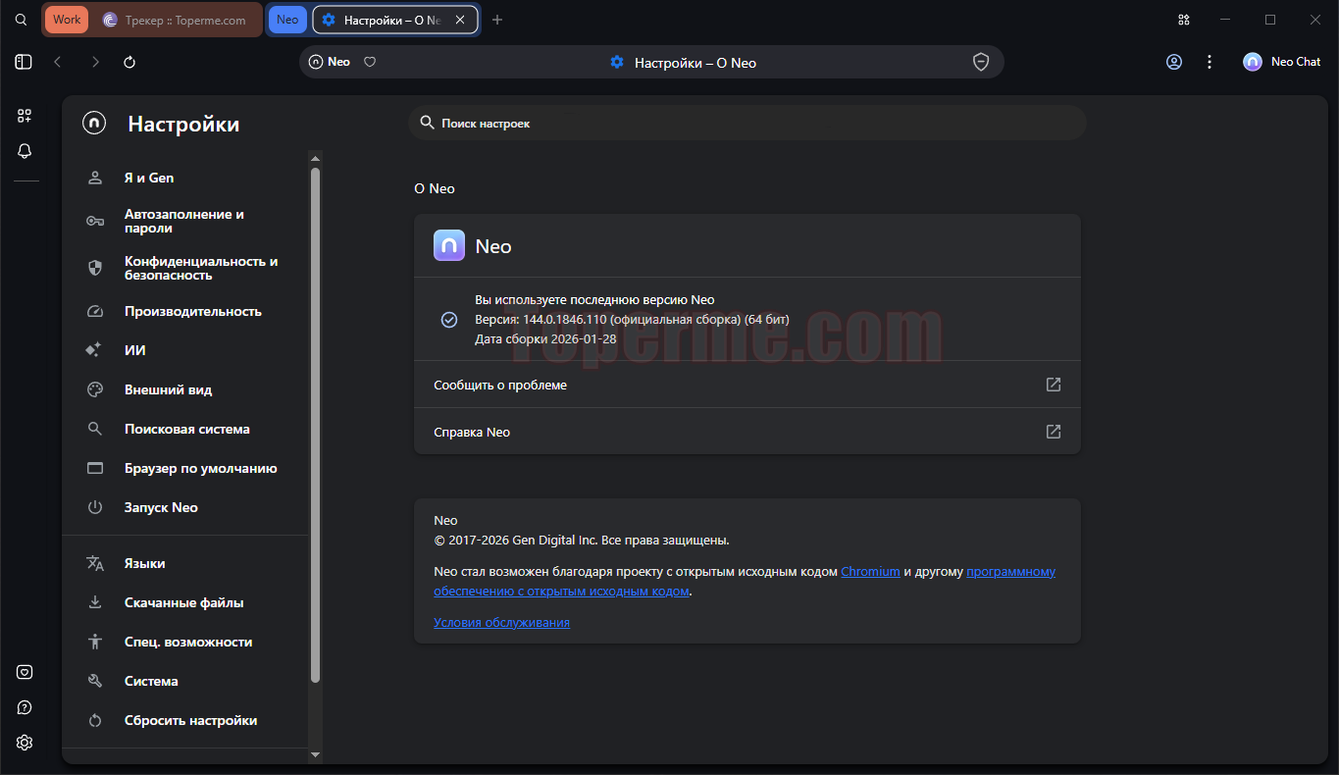Open Я и Gen settings section

187,178
